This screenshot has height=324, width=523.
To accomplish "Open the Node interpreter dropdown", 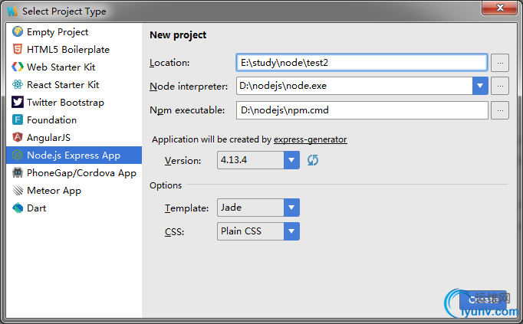I will click(x=481, y=87).
